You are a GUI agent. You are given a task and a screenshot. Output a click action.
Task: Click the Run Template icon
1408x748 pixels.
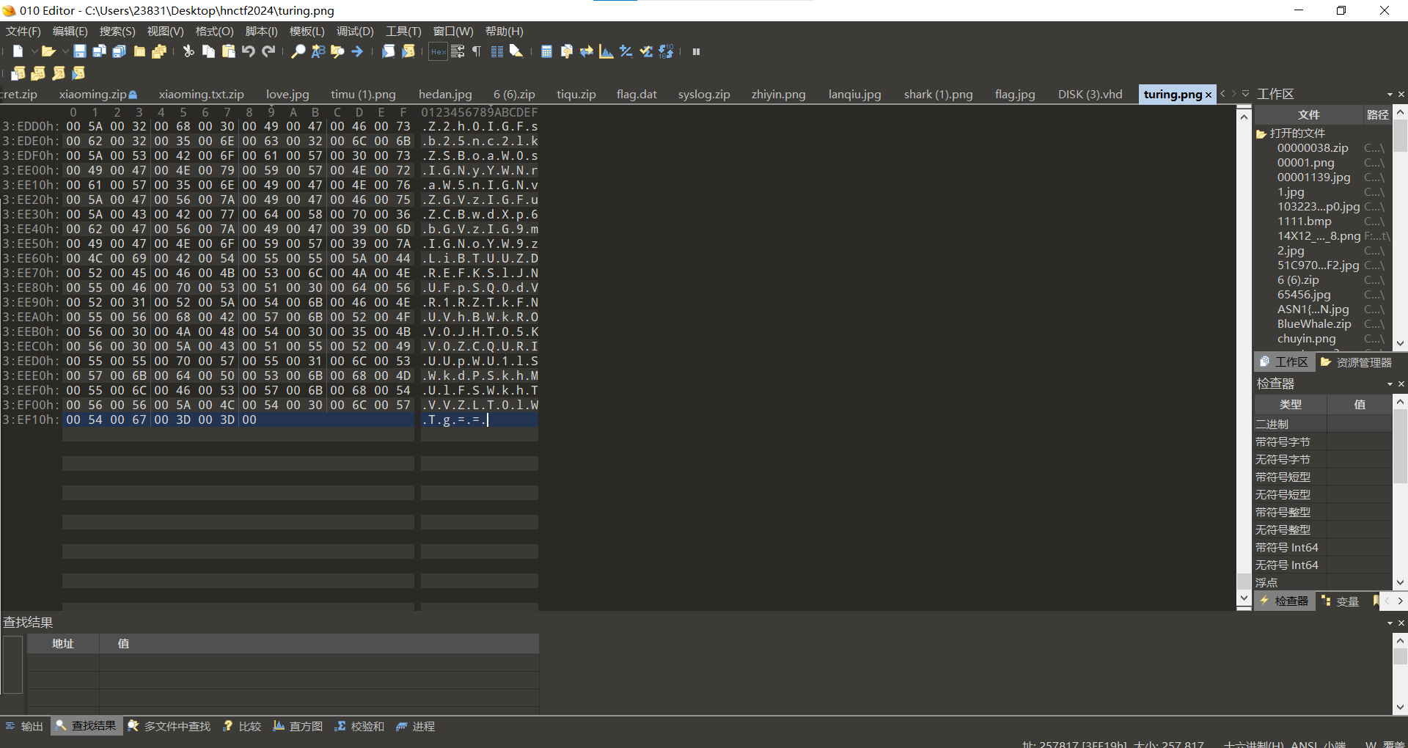[x=408, y=51]
